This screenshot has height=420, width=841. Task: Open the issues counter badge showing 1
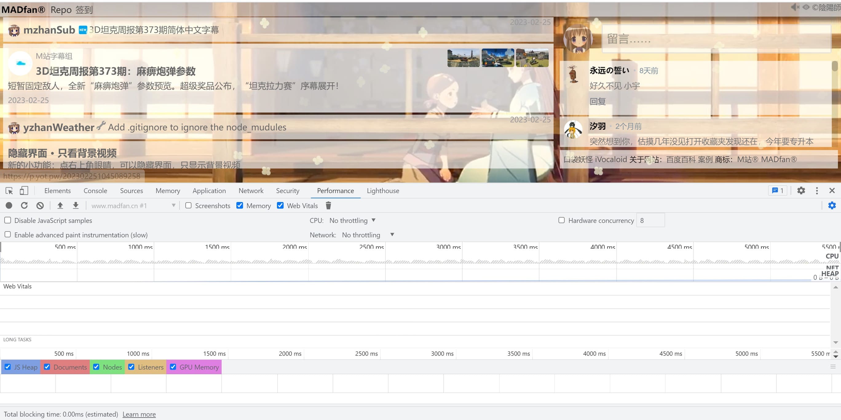coord(778,190)
